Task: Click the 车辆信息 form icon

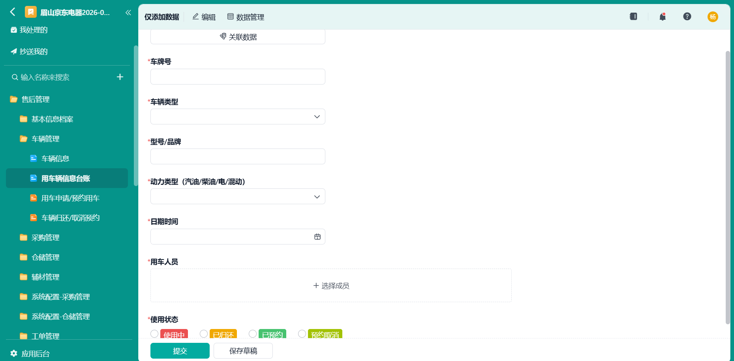Action: pos(34,158)
